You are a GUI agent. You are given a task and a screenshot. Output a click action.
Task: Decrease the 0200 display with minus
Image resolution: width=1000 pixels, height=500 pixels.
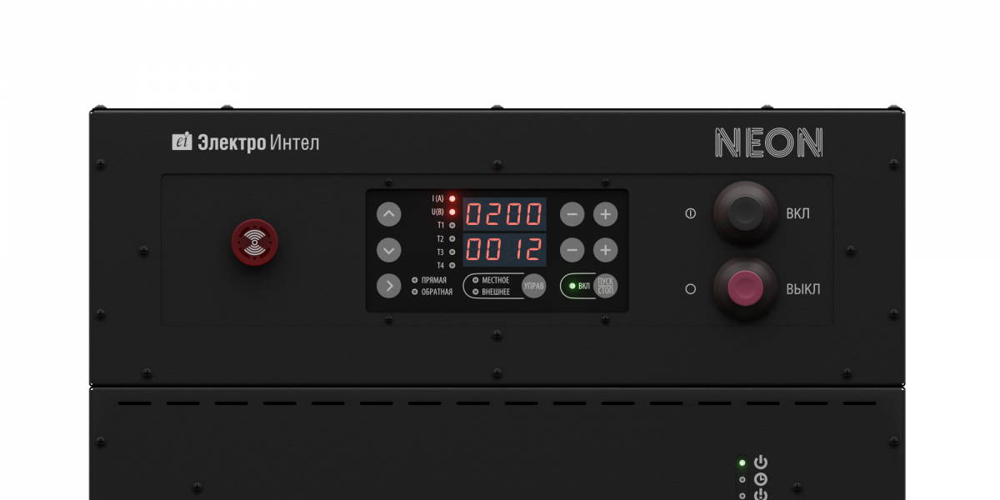tap(572, 214)
